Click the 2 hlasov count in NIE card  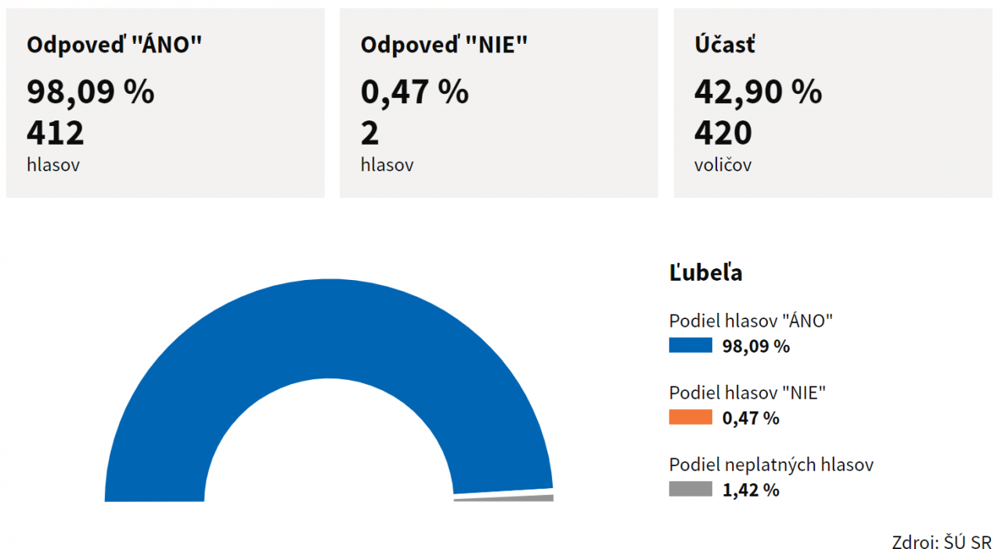pos(369,133)
